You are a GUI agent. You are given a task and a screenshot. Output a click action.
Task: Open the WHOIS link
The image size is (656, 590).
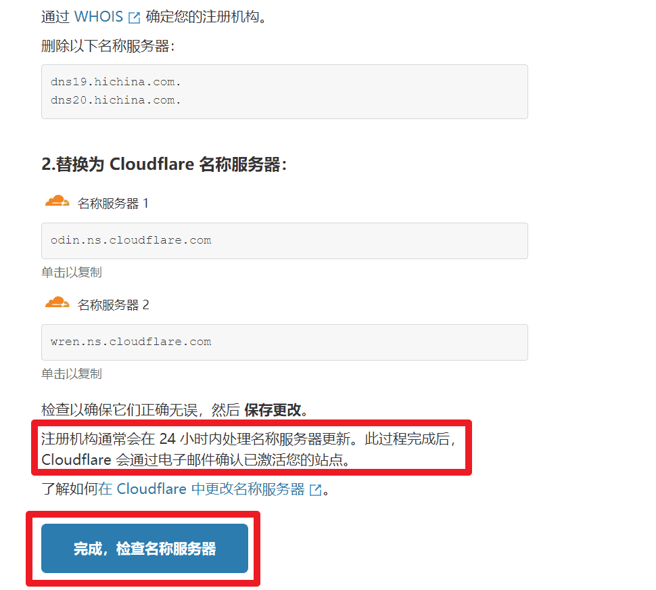pos(99,17)
